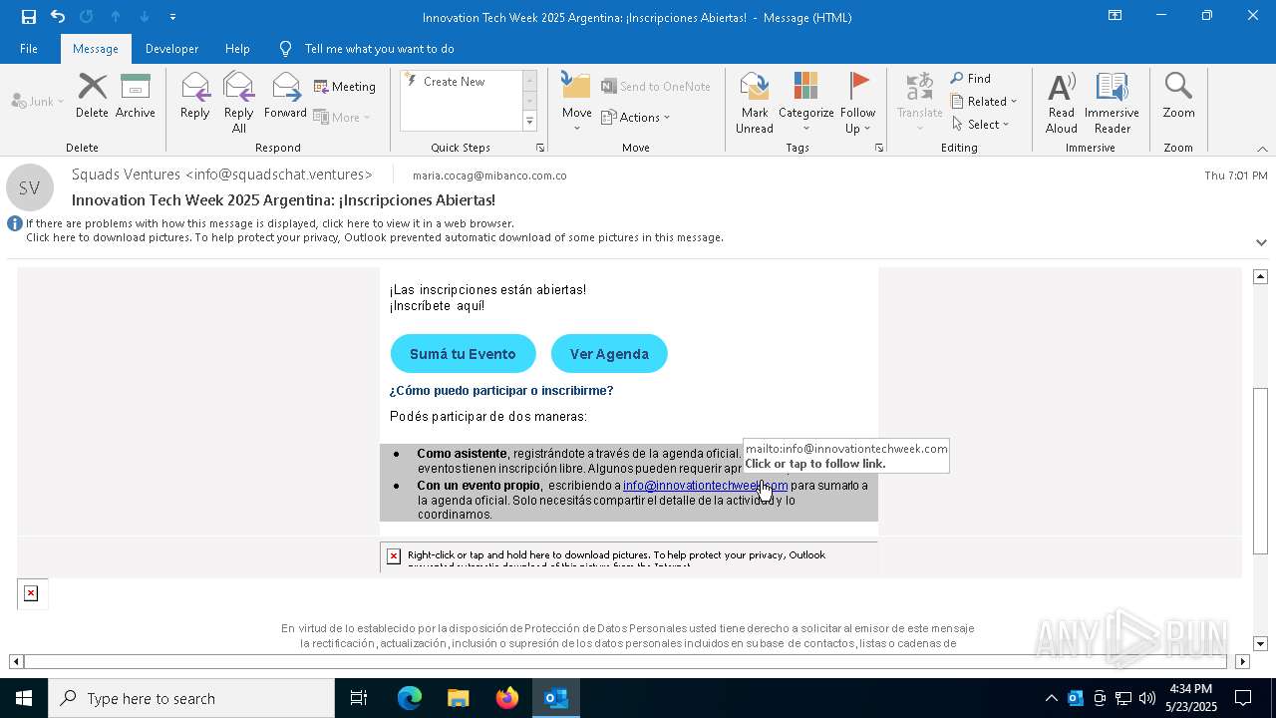Open the Select dropdown
1276x718 pixels.
[981, 125]
